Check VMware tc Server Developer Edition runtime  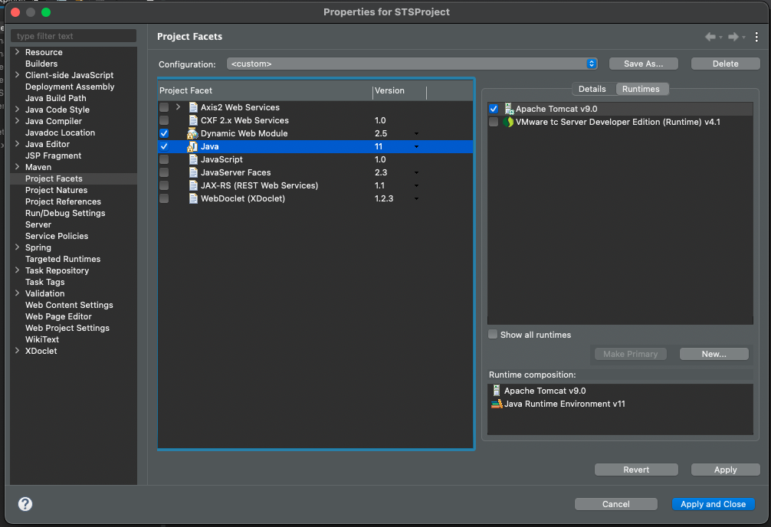click(494, 122)
